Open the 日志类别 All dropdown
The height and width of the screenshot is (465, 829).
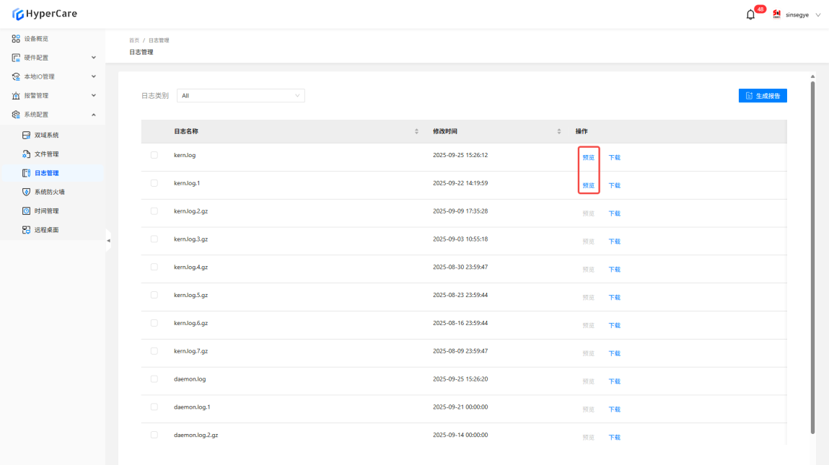[x=240, y=95]
